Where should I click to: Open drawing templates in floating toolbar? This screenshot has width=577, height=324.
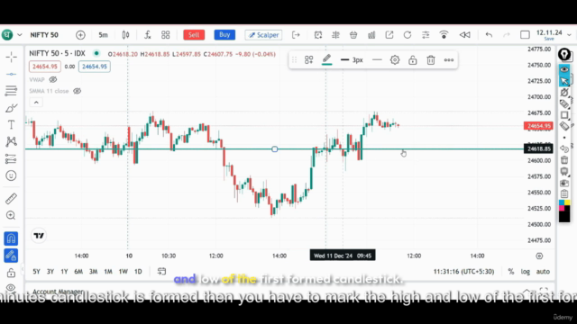tap(308, 60)
